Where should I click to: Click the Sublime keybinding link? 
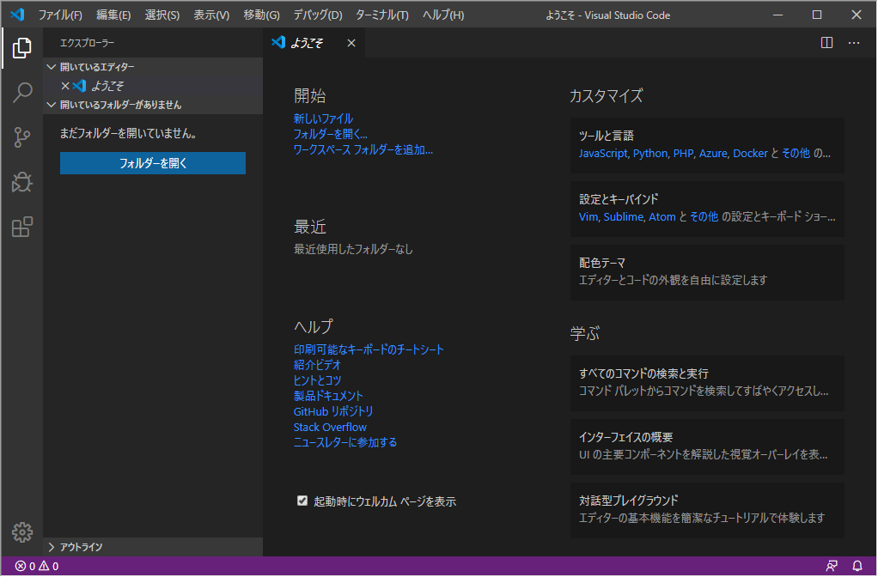point(623,217)
